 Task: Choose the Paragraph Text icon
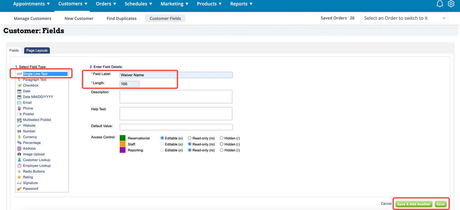point(19,80)
